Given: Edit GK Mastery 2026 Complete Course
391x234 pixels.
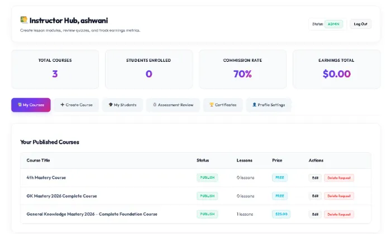Looking at the screenshot, I should pos(315,196).
